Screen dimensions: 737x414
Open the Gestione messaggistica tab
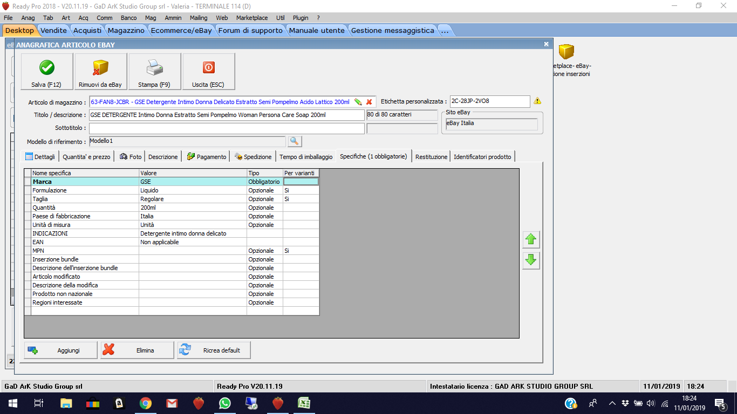(392, 30)
